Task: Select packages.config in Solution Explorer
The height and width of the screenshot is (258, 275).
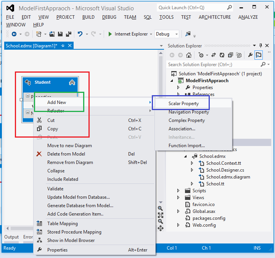Action: pos(209,218)
